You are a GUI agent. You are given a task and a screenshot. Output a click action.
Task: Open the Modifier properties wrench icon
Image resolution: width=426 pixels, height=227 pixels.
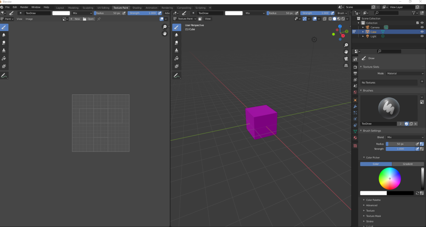tap(355, 106)
